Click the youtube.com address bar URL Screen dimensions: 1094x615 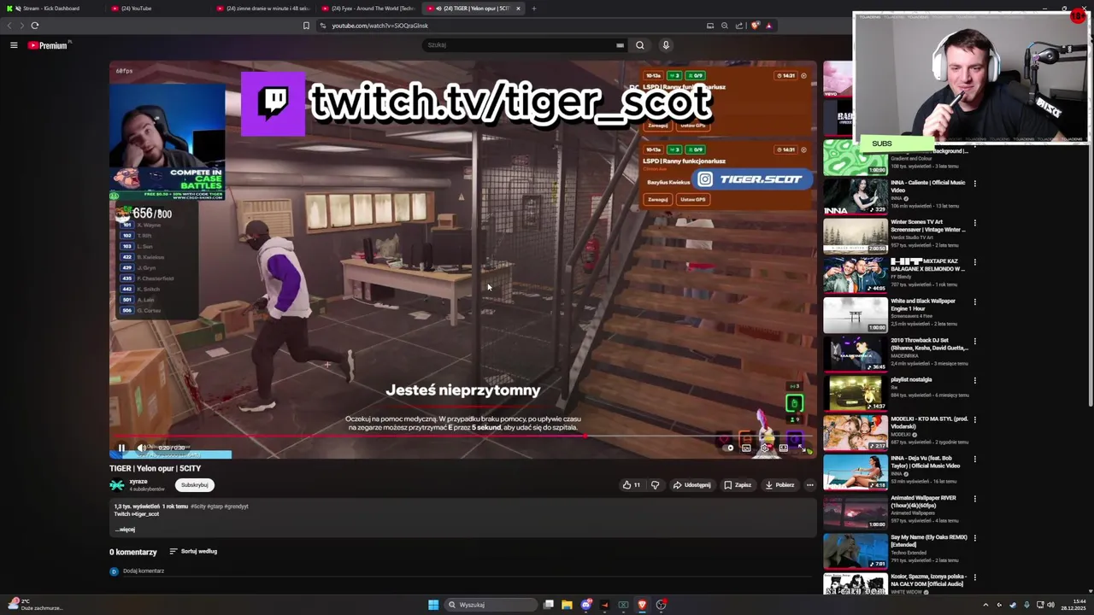379,26
